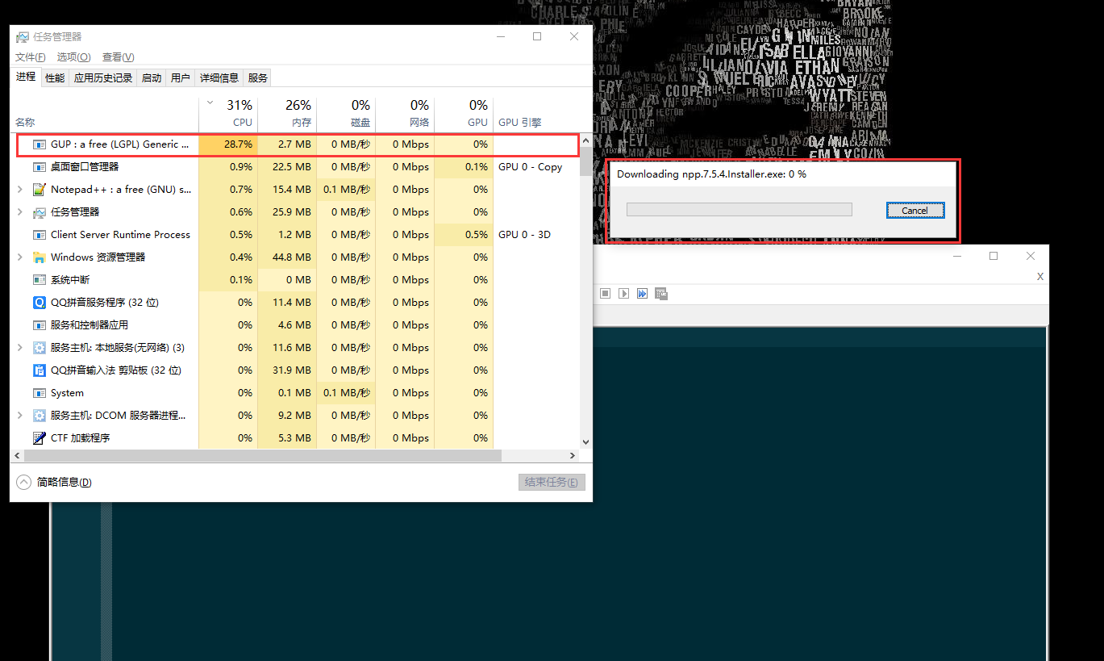This screenshot has width=1104, height=661.
Task: Click the stop recording macro icon
Action: 605,294
